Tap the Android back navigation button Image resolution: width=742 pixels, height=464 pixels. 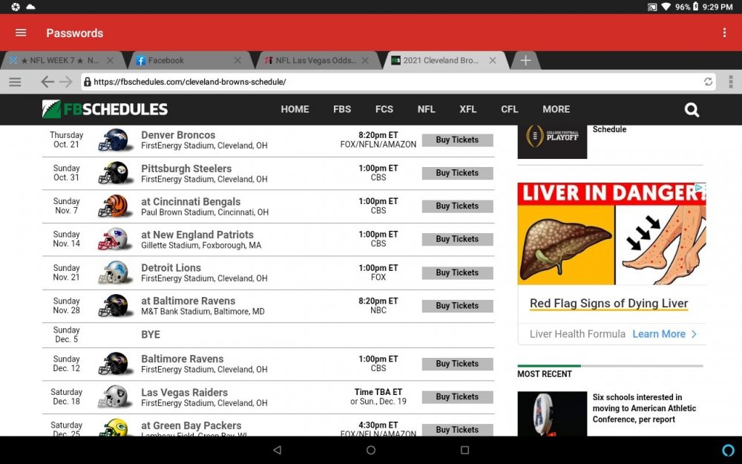click(278, 450)
